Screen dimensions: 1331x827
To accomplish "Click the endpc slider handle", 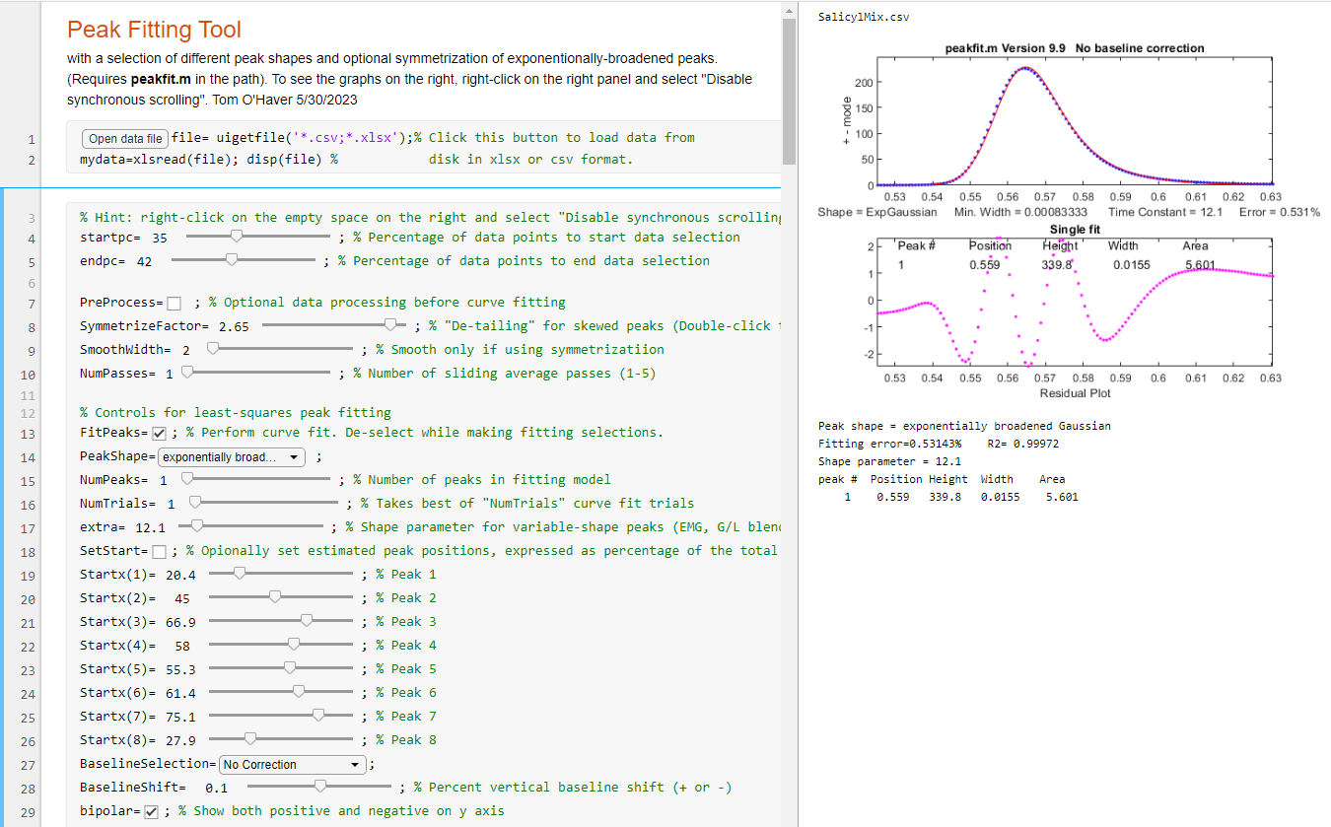I will [x=232, y=260].
